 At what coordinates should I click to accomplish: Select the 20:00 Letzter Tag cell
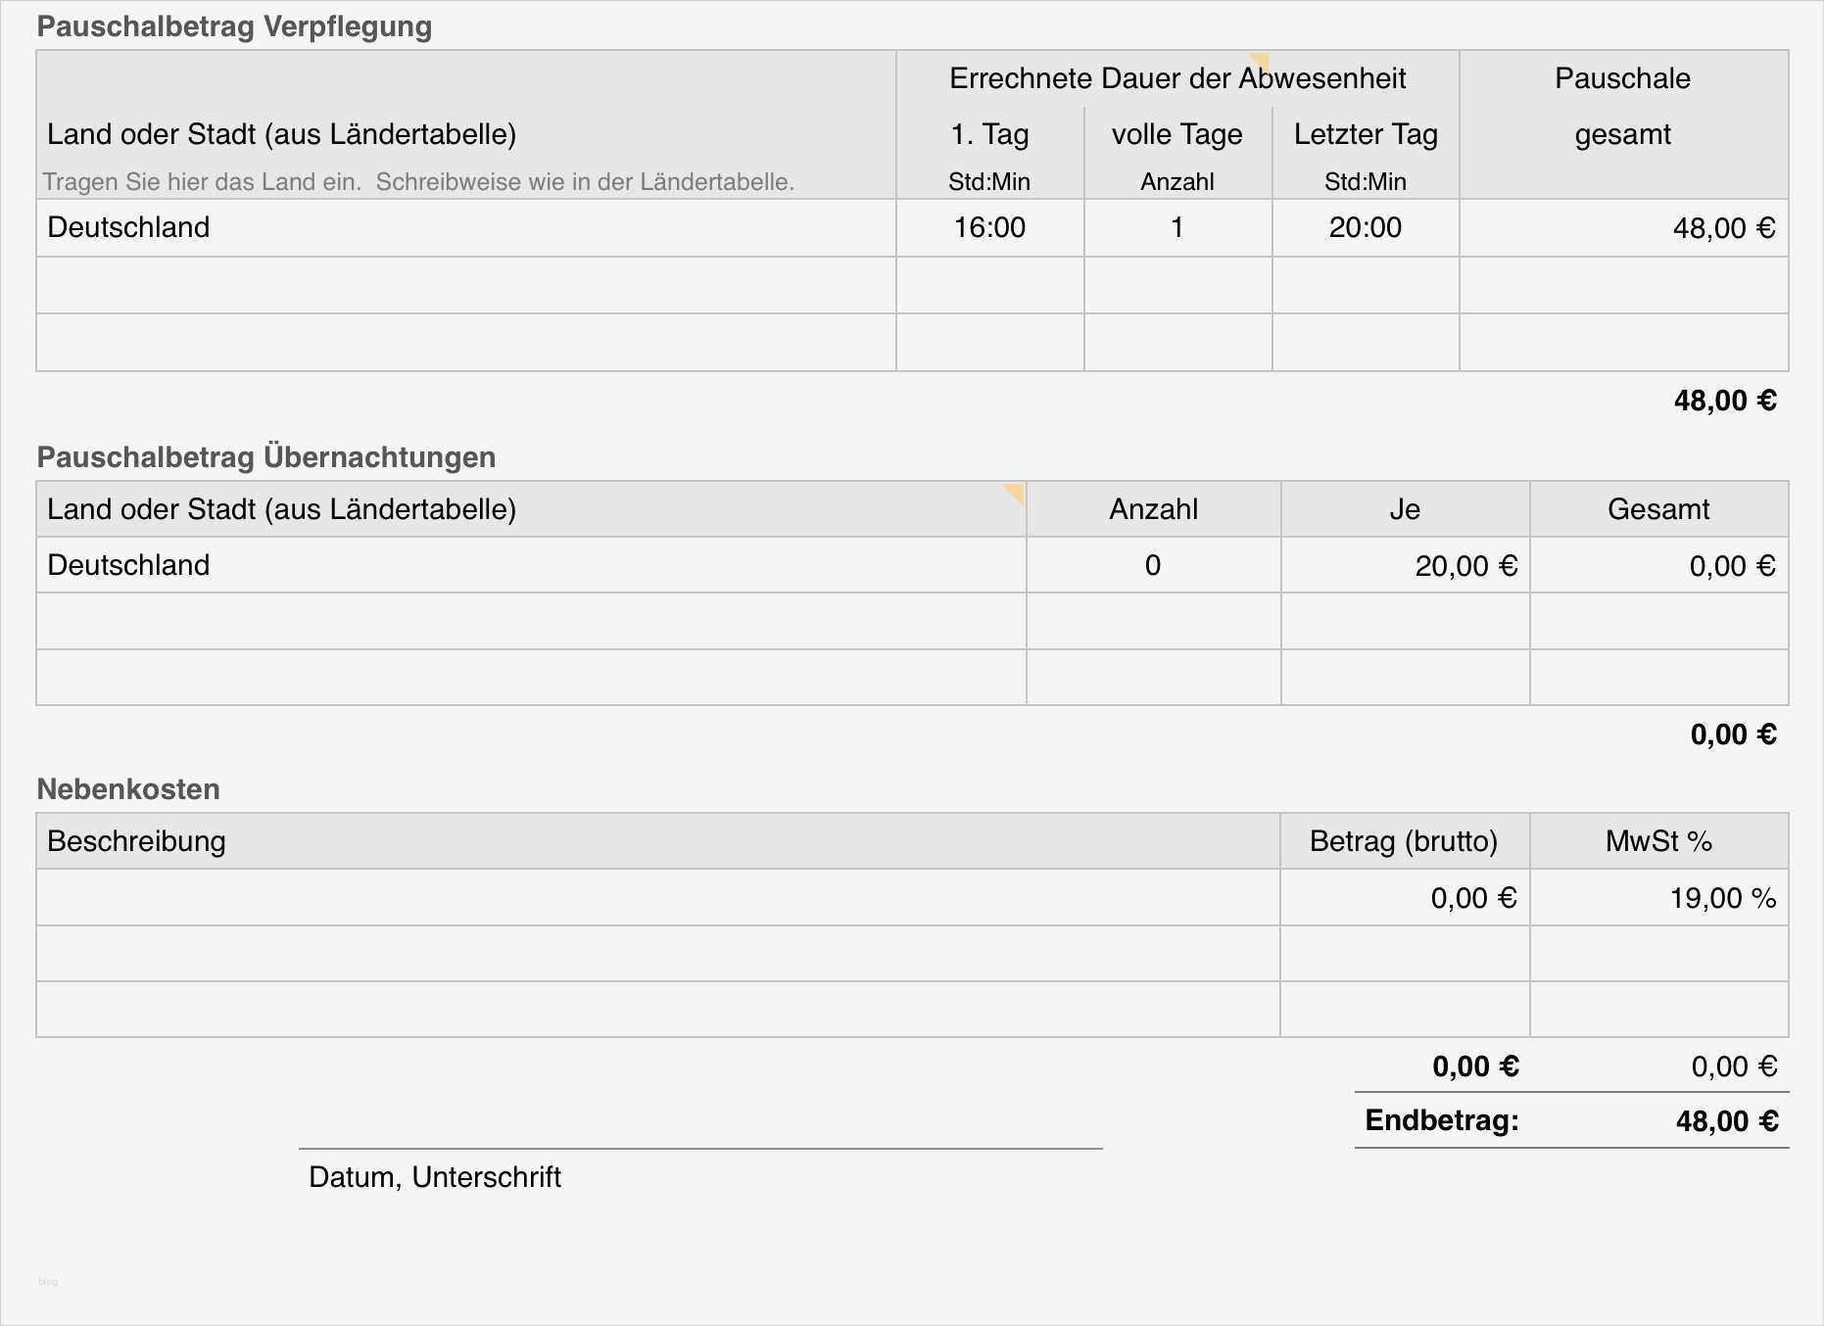tap(1366, 228)
